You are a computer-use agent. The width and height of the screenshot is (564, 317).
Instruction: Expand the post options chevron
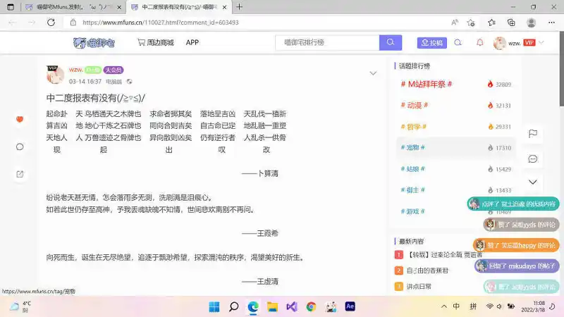373,73
